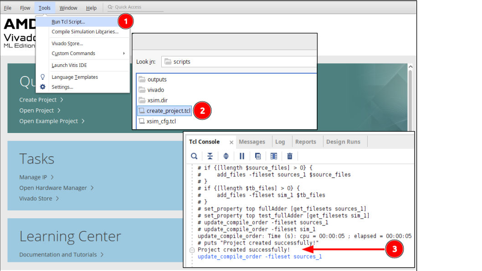The width and height of the screenshot is (482, 271).
Task: Click the console copy icon
Action: coord(258,156)
